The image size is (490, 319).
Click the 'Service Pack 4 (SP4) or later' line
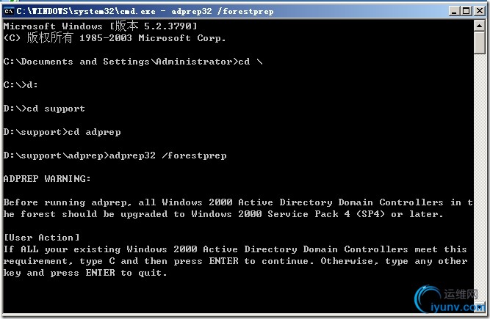coord(223,214)
